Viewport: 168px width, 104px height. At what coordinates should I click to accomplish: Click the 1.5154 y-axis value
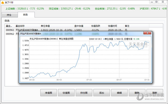[25, 41]
